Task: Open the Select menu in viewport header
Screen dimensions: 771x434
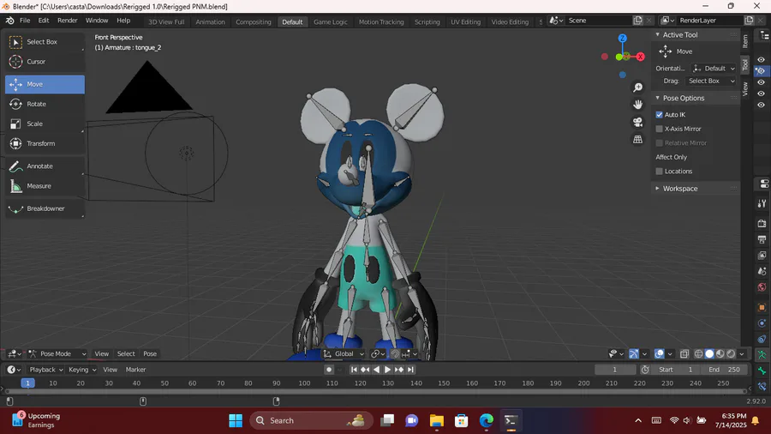Action: (126, 353)
